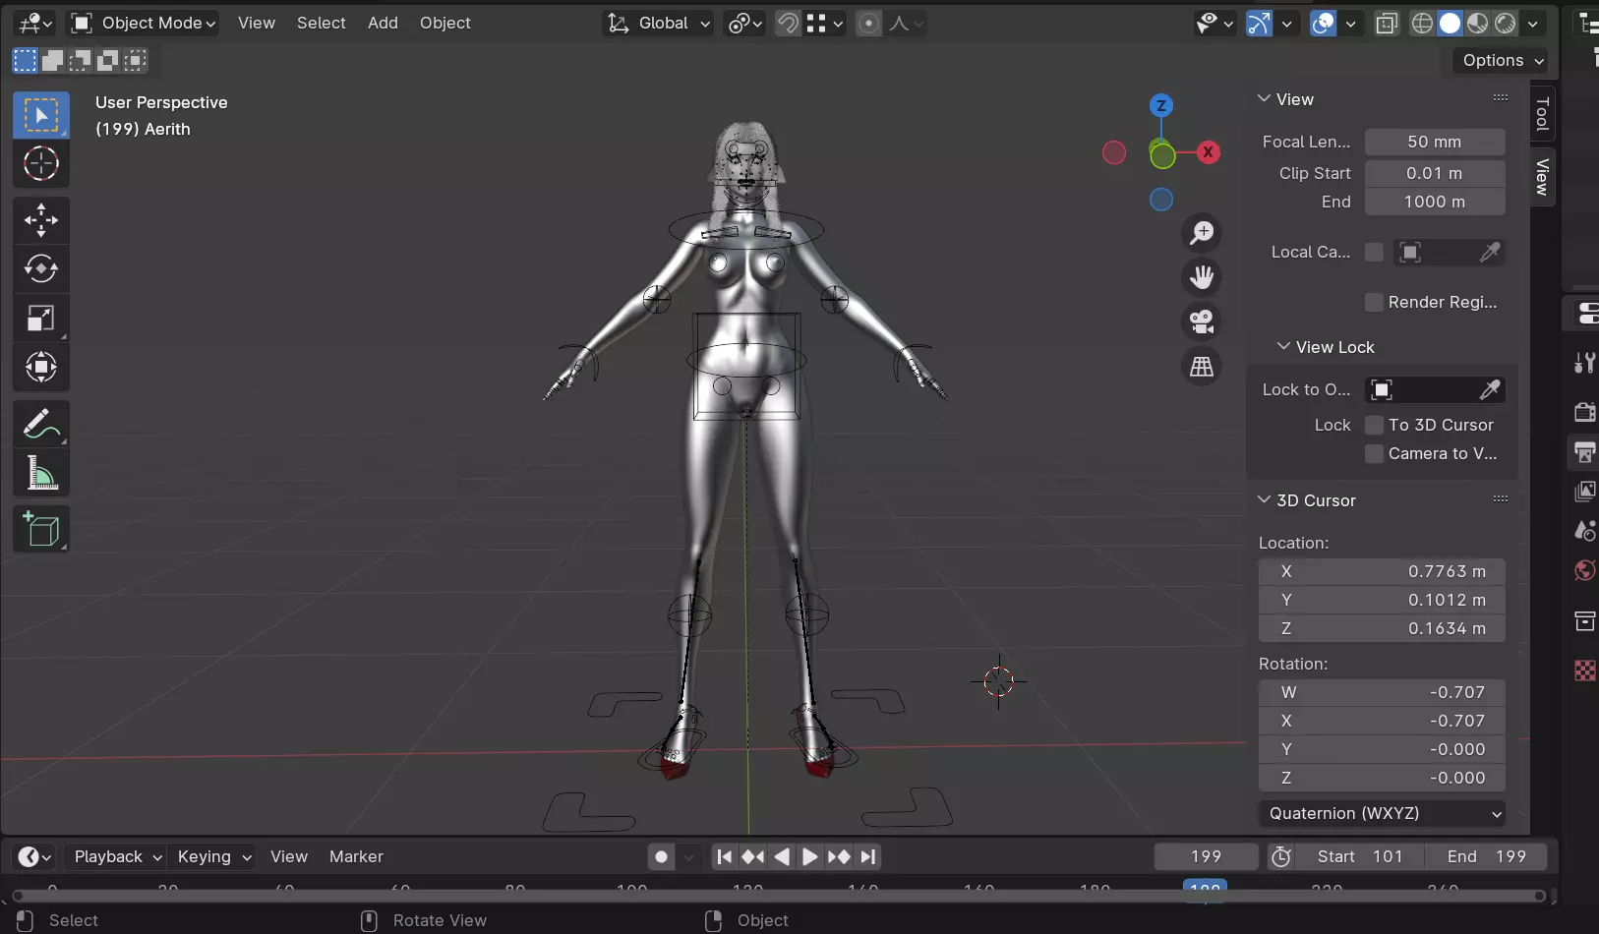
Task: Open the World properties globe icon
Action: tap(1584, 570)
